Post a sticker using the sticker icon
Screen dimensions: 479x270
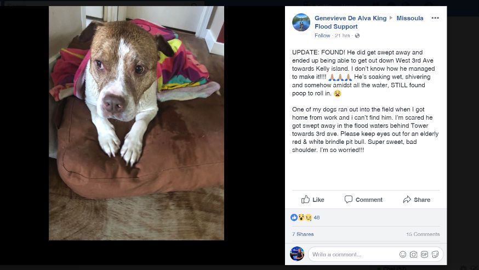point(435,255)
